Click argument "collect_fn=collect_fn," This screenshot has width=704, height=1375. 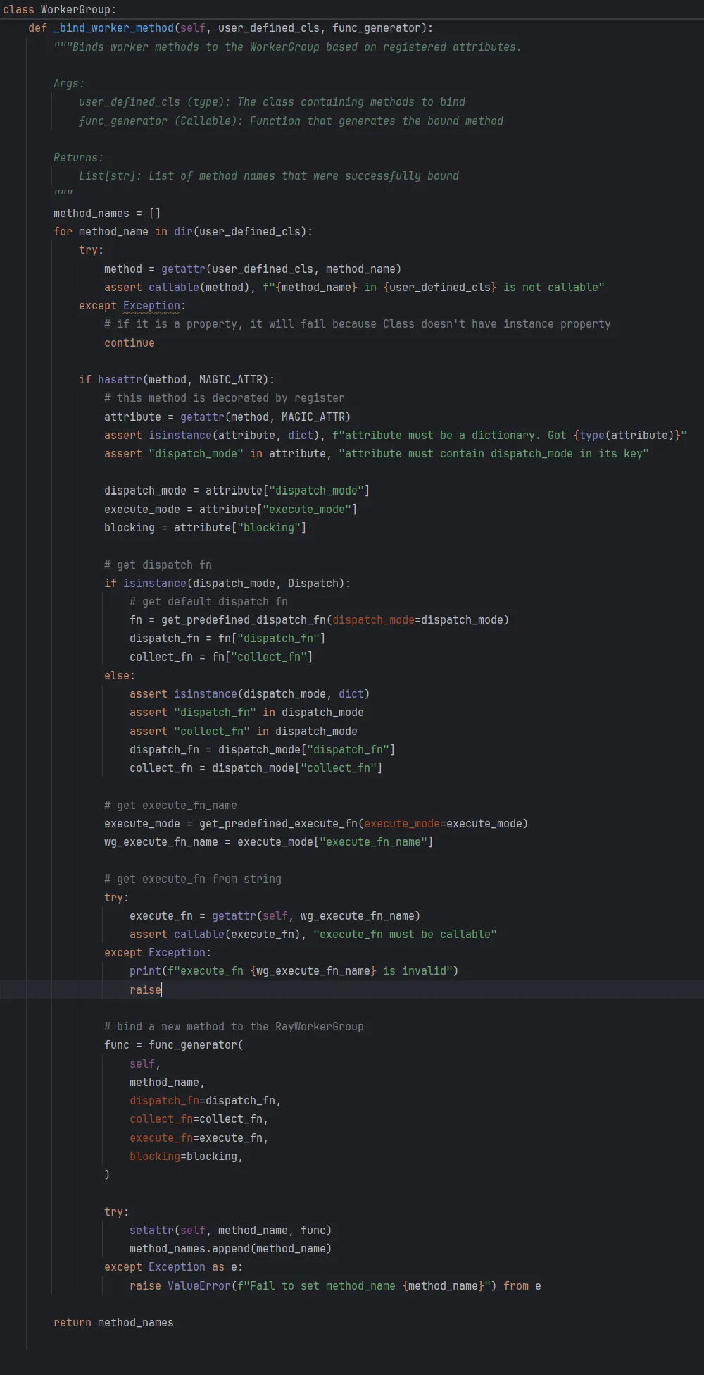point(199,1118)
